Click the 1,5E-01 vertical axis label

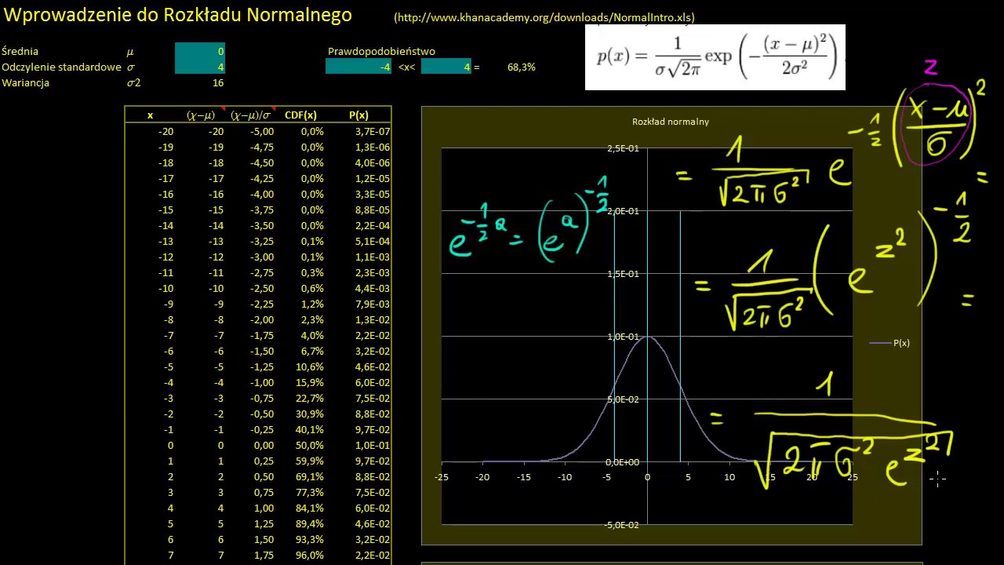click(622, 274)
